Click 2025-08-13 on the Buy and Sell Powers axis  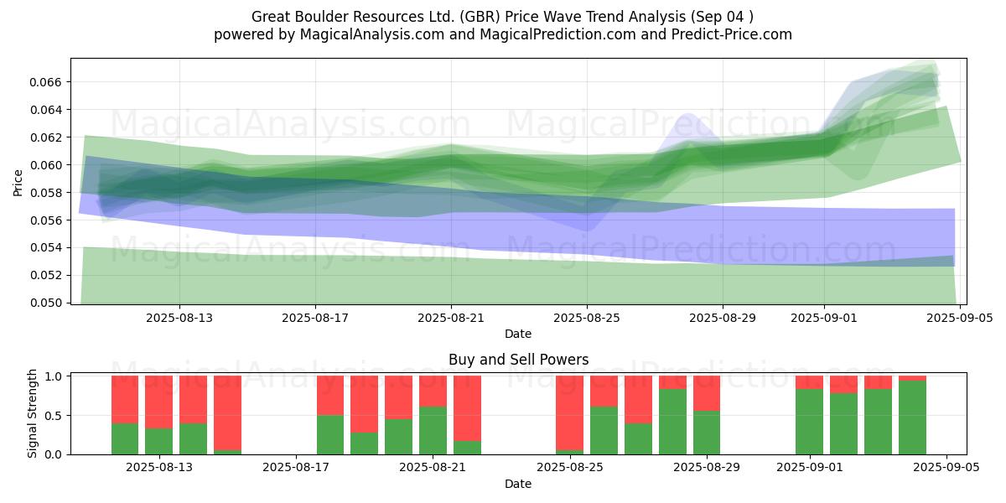159,468
